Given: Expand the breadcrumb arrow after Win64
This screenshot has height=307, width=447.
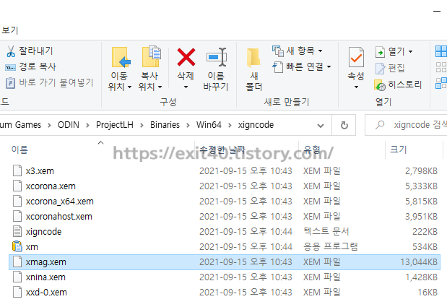Looking at the screenshot, I should pyautogui.click(x=230, y=125).
